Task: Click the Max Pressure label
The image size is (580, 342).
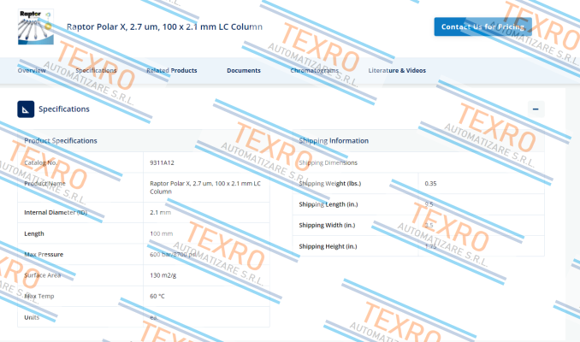Action: coord(44,255)
